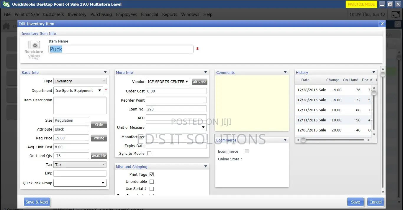Click the Available button
The height and width of the screenshot is (210, 403).
[99, 156]
